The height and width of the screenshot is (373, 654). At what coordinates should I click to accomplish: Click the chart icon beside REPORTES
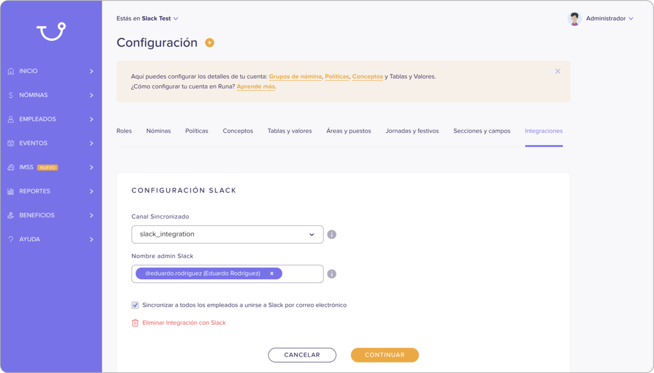(11, 191)
